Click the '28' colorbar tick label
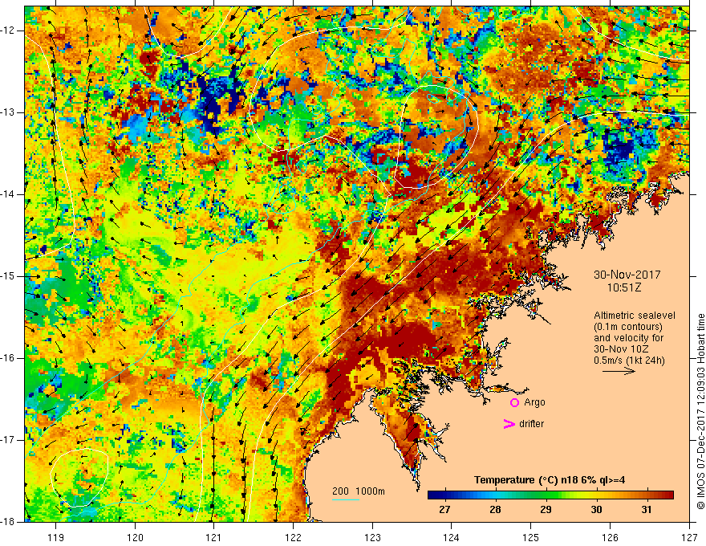The width and height of the screenshot is (706, 546). [495, 510]
